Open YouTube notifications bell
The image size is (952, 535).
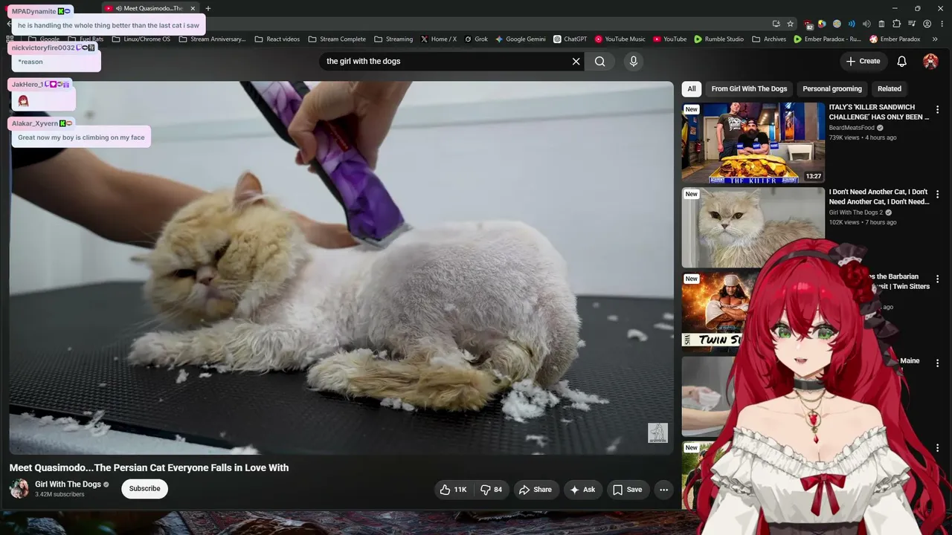coord(901,62)
